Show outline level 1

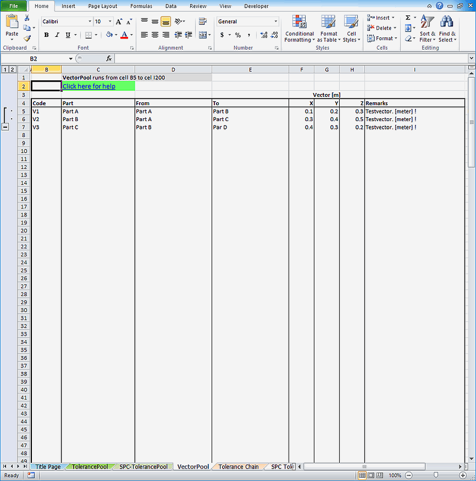(5, 70)
